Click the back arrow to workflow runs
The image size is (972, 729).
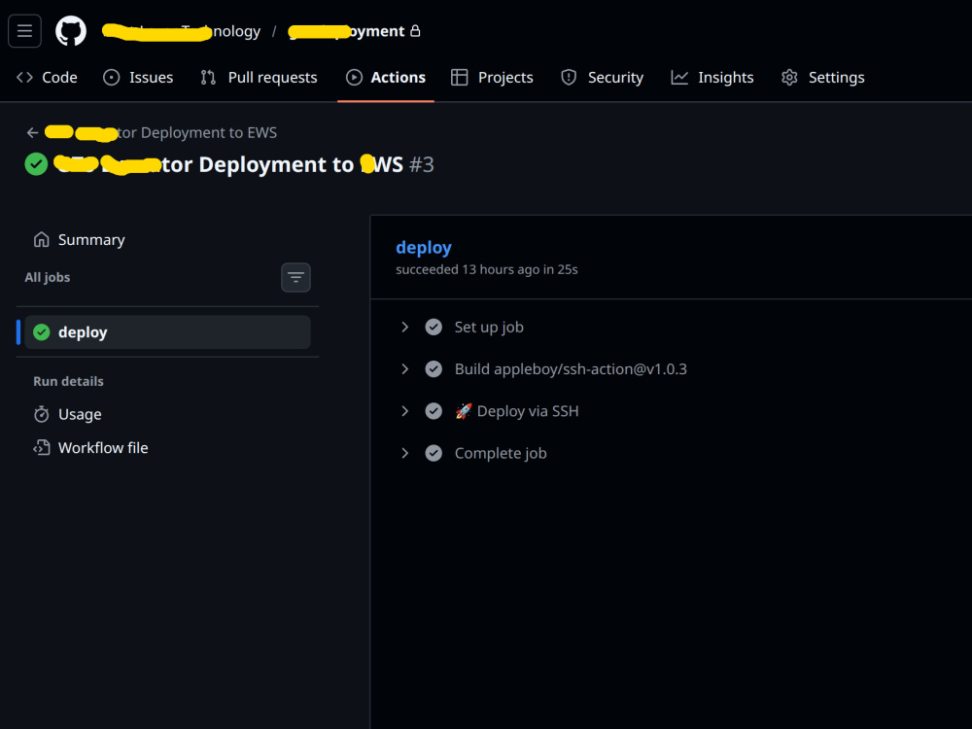[33, 132]
